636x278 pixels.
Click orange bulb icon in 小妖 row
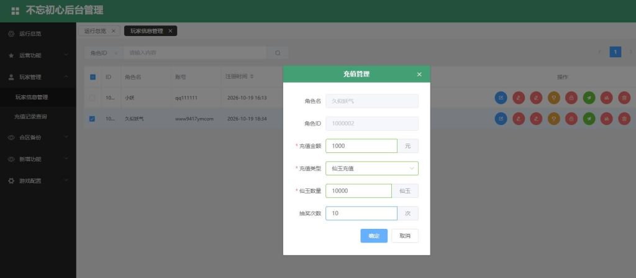click(x=553, y=98)
